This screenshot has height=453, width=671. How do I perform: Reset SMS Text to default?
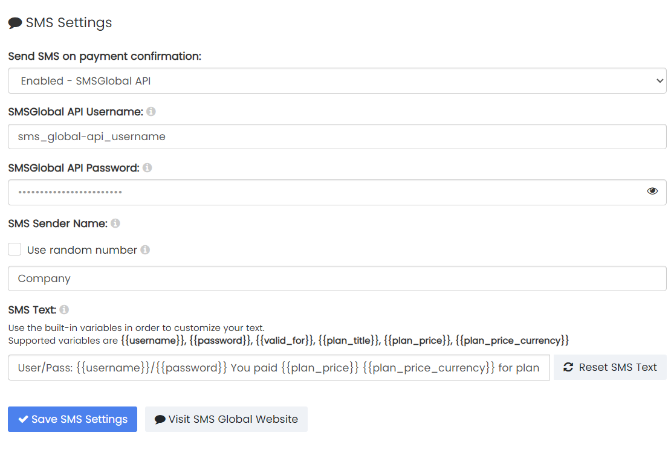(610, 367)
